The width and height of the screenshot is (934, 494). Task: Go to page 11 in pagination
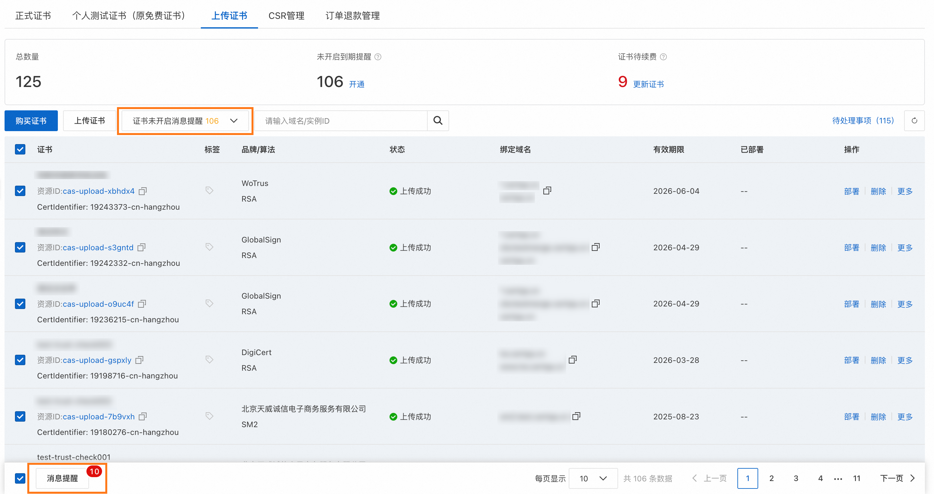point(857,478)
